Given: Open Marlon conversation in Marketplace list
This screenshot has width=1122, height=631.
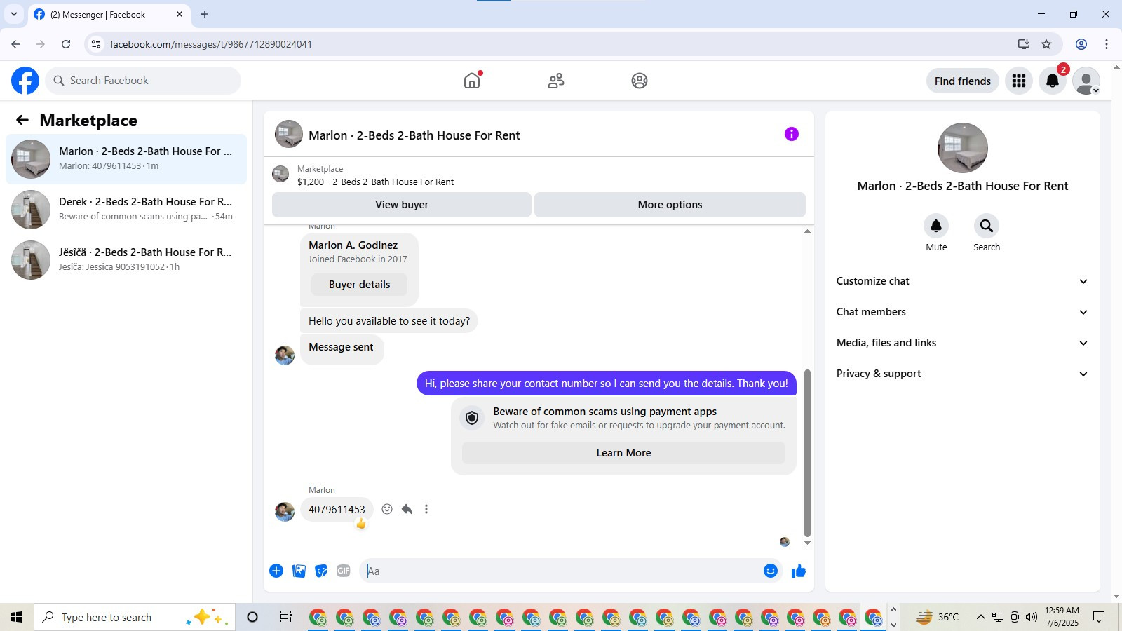Looking at the screenshot, I should pyautogui.click(x=126, y=159).
